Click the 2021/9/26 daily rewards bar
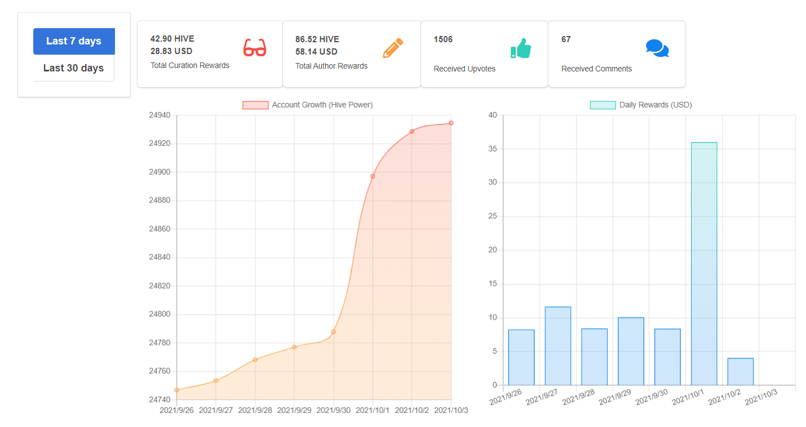The height and width of the screenshot is (427, 806). [521, 358]
